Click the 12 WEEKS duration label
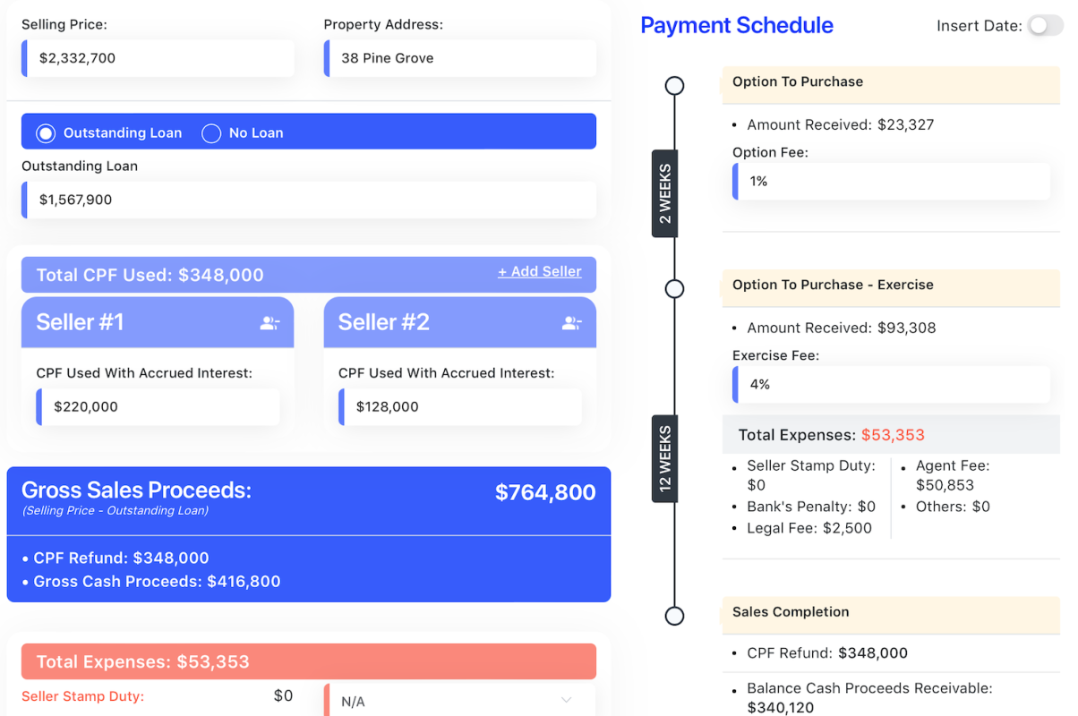The height and width of the screenshot is (716, 1078). (x=664, y=458)
